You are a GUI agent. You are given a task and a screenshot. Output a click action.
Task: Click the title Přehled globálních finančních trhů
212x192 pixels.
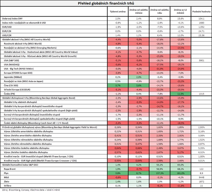(106, 3)
